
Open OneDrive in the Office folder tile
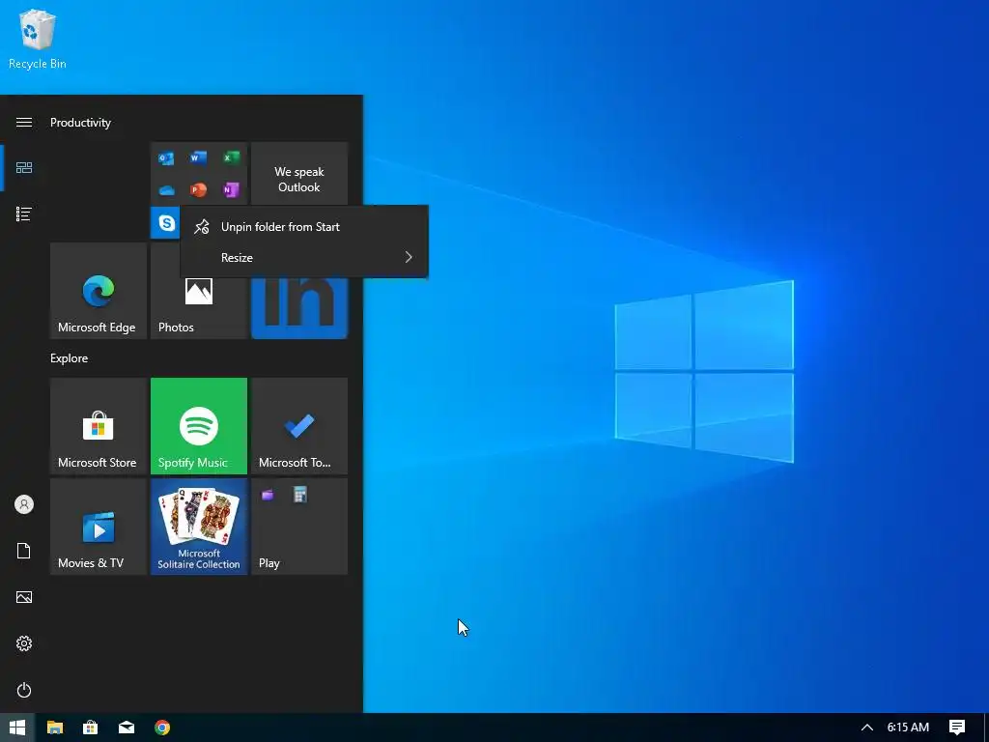click(x=166, y=190)
